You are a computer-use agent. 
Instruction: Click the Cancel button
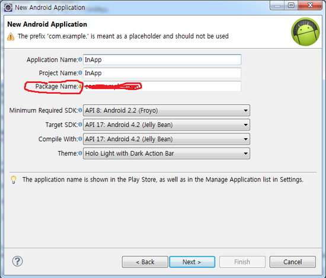click(293, 262)
